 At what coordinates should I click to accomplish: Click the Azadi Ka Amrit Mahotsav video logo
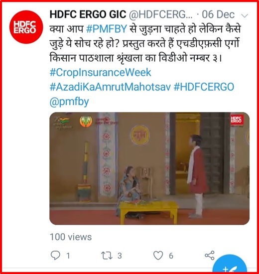click(x=62, y=123)
